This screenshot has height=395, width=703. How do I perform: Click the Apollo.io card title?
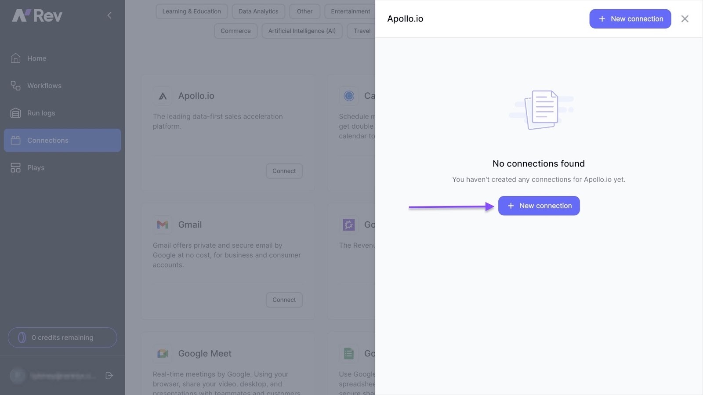(196, 96)
